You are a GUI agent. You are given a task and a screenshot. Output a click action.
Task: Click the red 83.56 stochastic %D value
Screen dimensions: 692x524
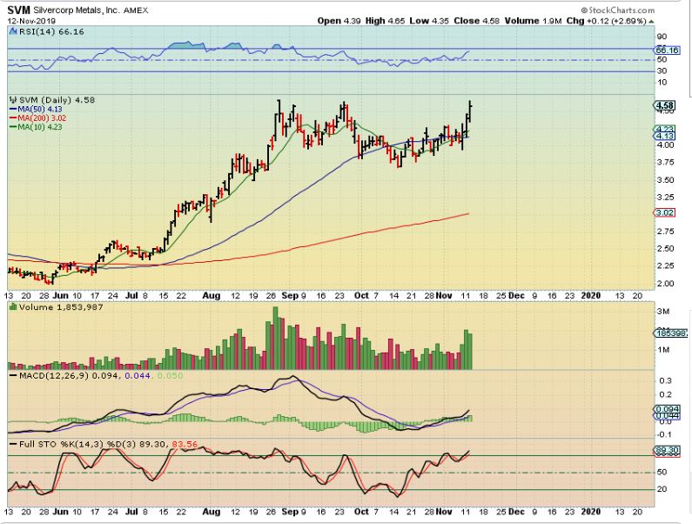click(x=185, y=445)
